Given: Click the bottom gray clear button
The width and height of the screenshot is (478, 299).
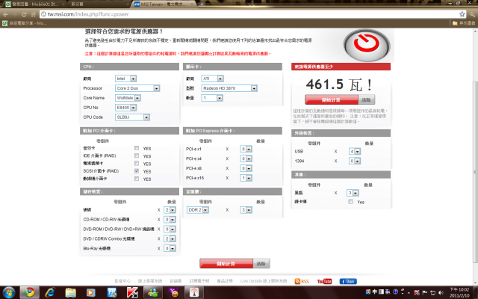Looking at the screenshot, I should click(261, 264).
